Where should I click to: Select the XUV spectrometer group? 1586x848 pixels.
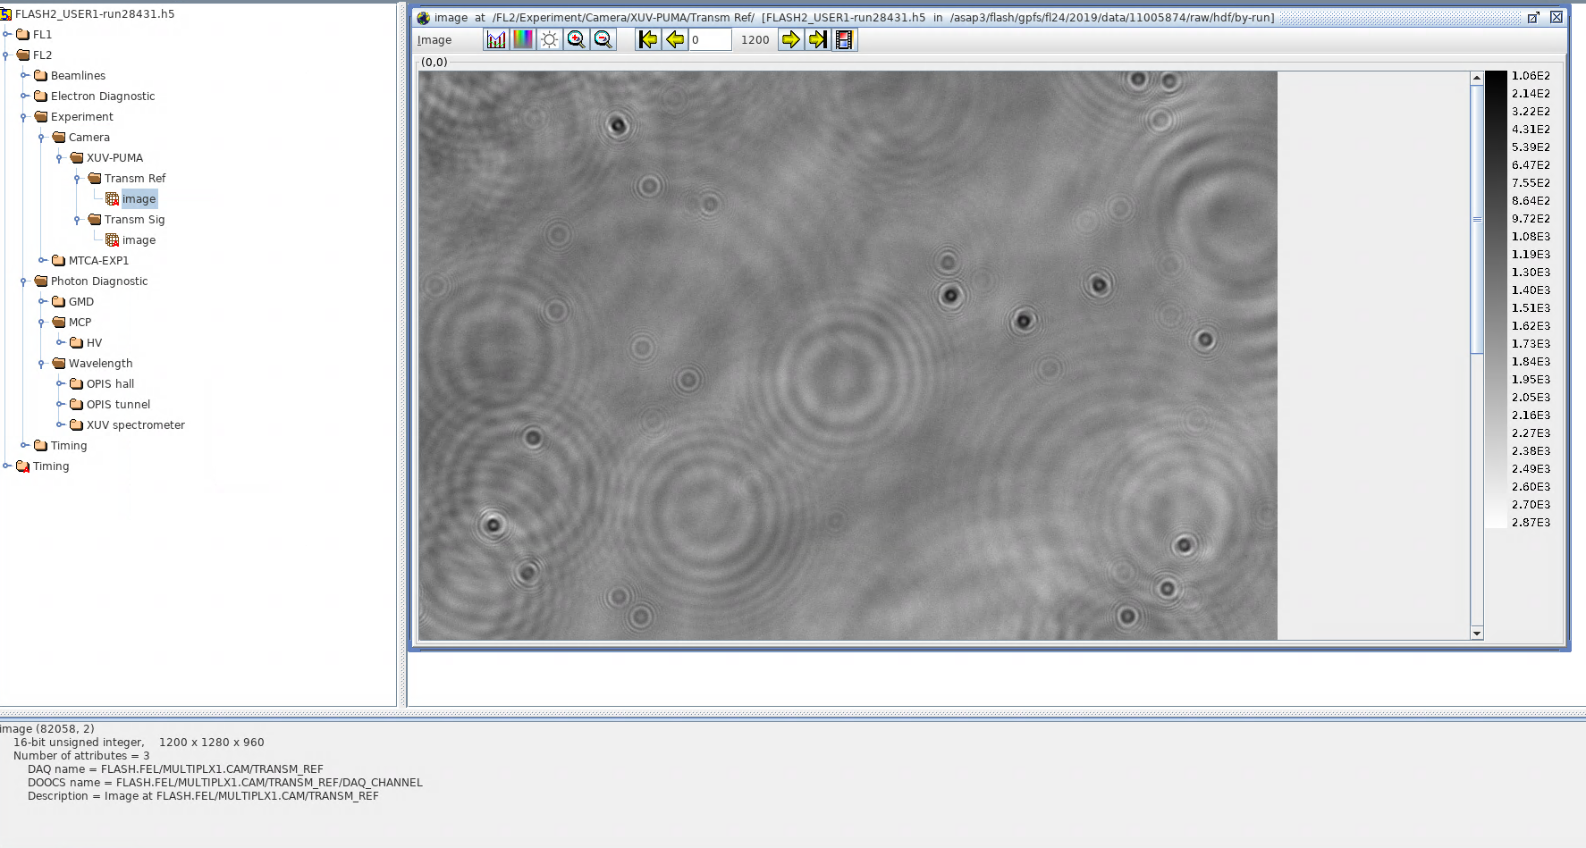click(135, 425)
